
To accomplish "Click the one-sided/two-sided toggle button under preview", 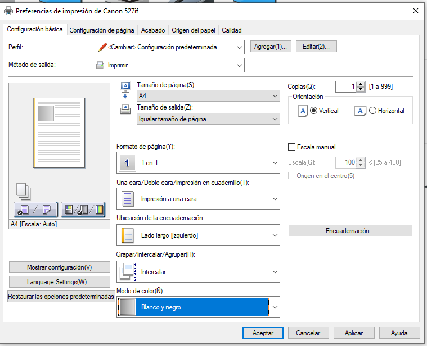I will (x=35, y=210).
